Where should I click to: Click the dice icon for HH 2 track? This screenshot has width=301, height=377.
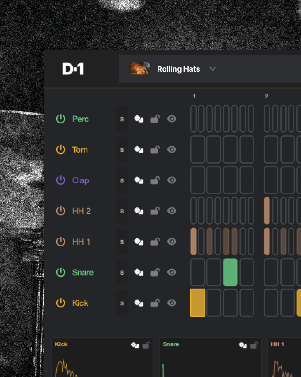[139, 211]
